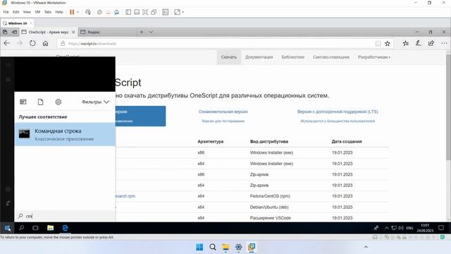Switch to VMware Unity mode

tap(154, 12)
